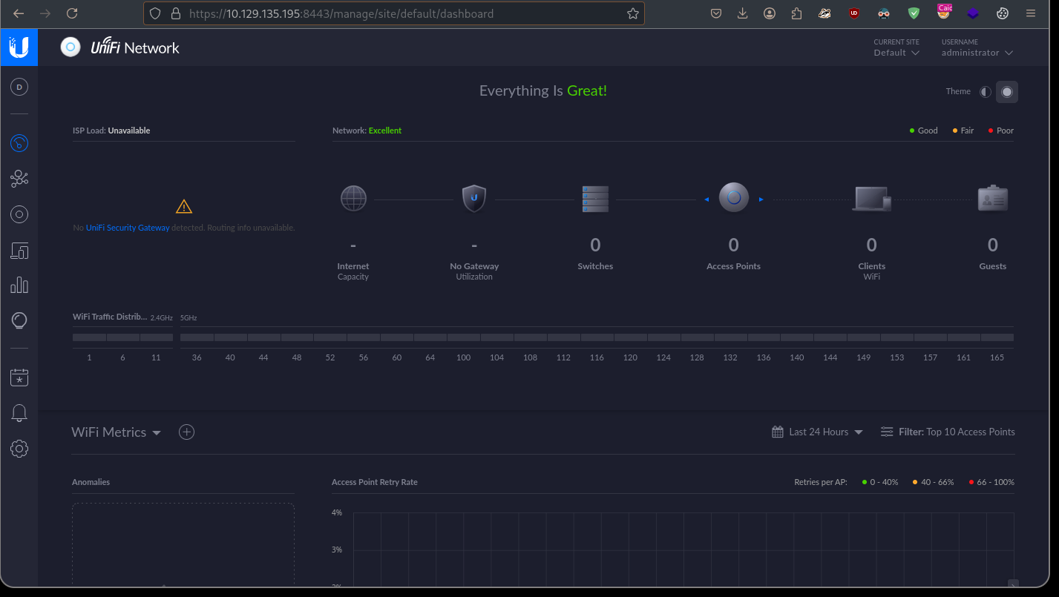Open the Devices icon in the sidebar
The height and width of the screenshot is (597, 1059).
coord(19,251)
